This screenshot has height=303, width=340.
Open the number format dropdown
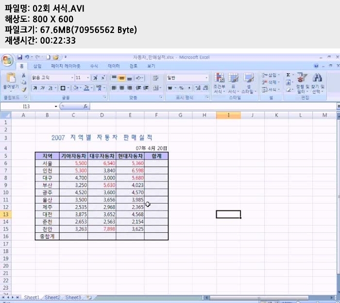click(206, 78)
